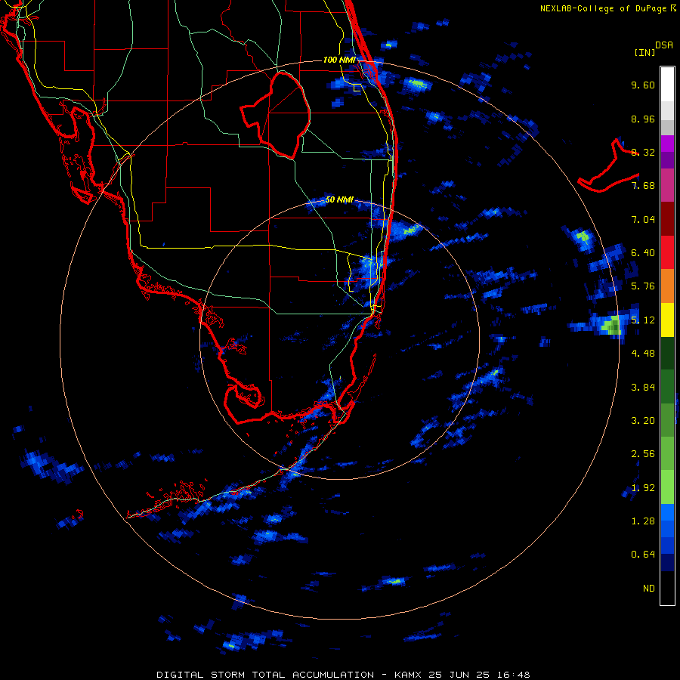
Task: Click the "50 NMI" range ring label
Action: pos(339,200)
